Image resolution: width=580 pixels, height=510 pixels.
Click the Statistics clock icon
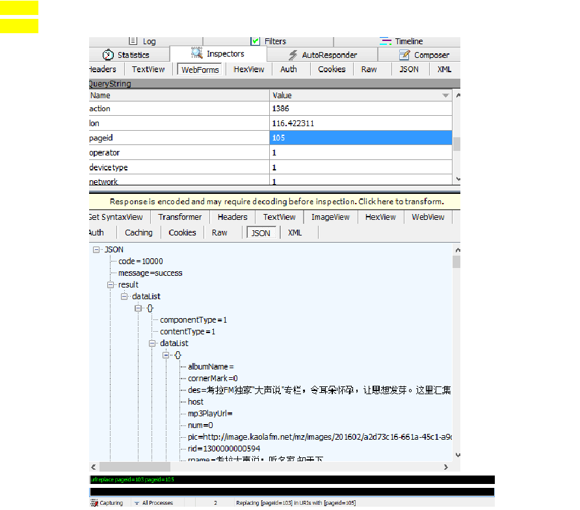(x=108, y=55)
